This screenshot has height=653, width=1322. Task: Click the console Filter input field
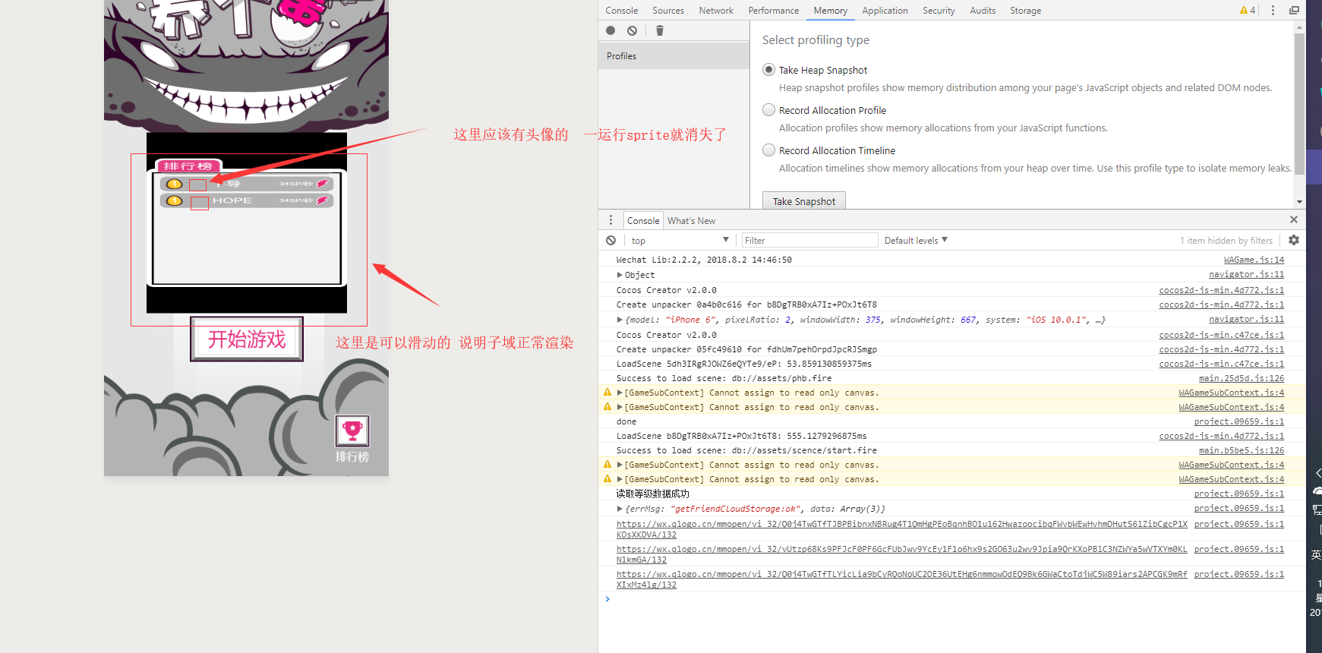[809, 240]
